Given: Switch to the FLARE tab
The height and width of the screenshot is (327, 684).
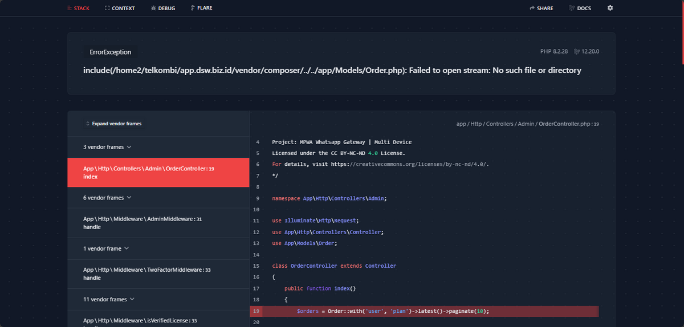Looking at the screenshot, I should tap(201, 8).
